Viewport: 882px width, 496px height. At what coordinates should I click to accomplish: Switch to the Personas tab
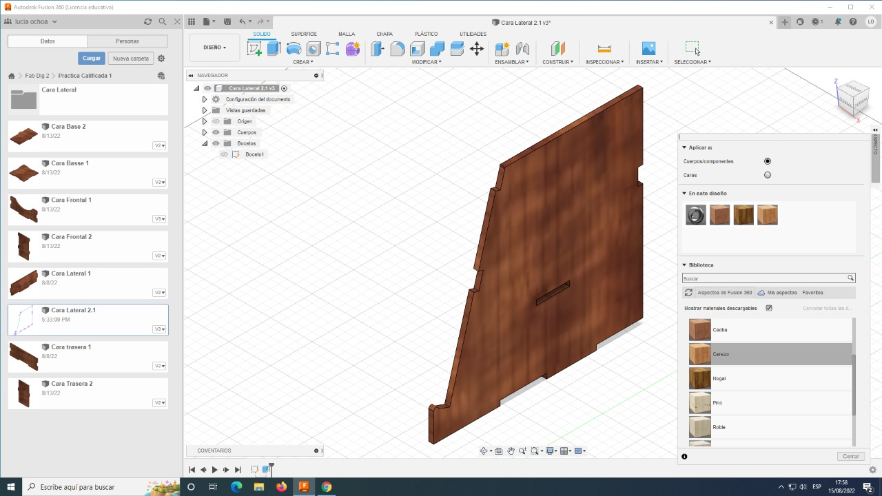coord(127,41)
